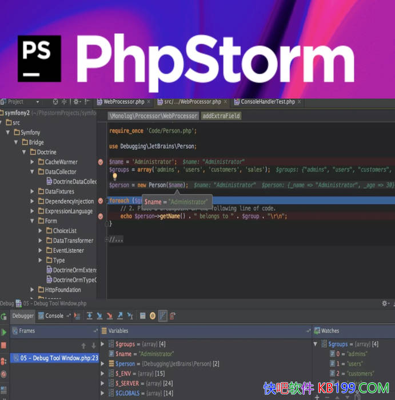Switch to the src/.../WebProcessor.php tab
395x400 pixels.
(193, 102)
